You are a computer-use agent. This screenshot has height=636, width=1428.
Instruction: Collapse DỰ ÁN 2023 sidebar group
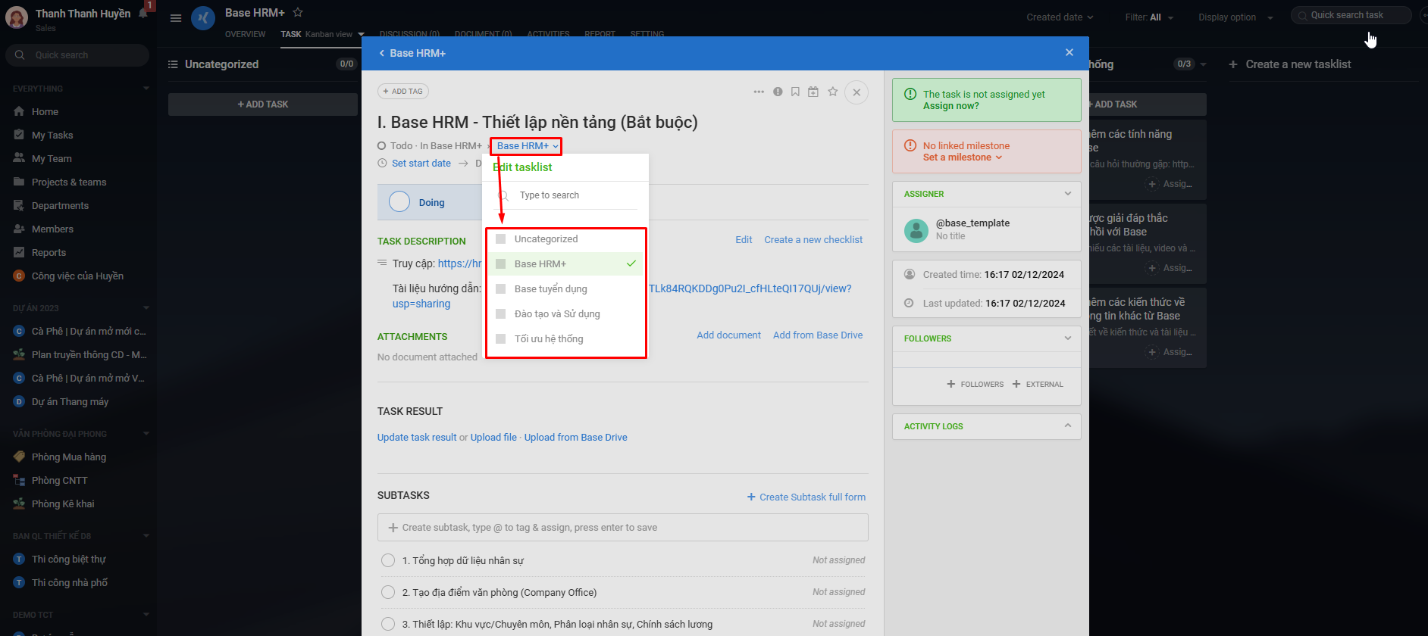click(x=146, y=308)
